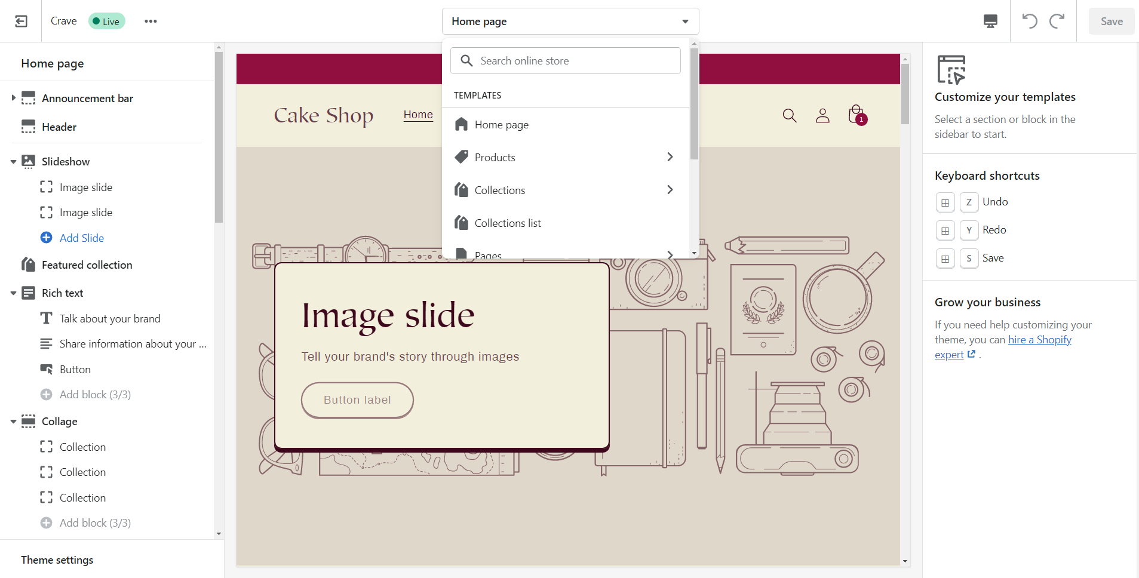The image size is (1139, 578).
Task: Click the Cake Shop logo in preview
Action: 324,115
